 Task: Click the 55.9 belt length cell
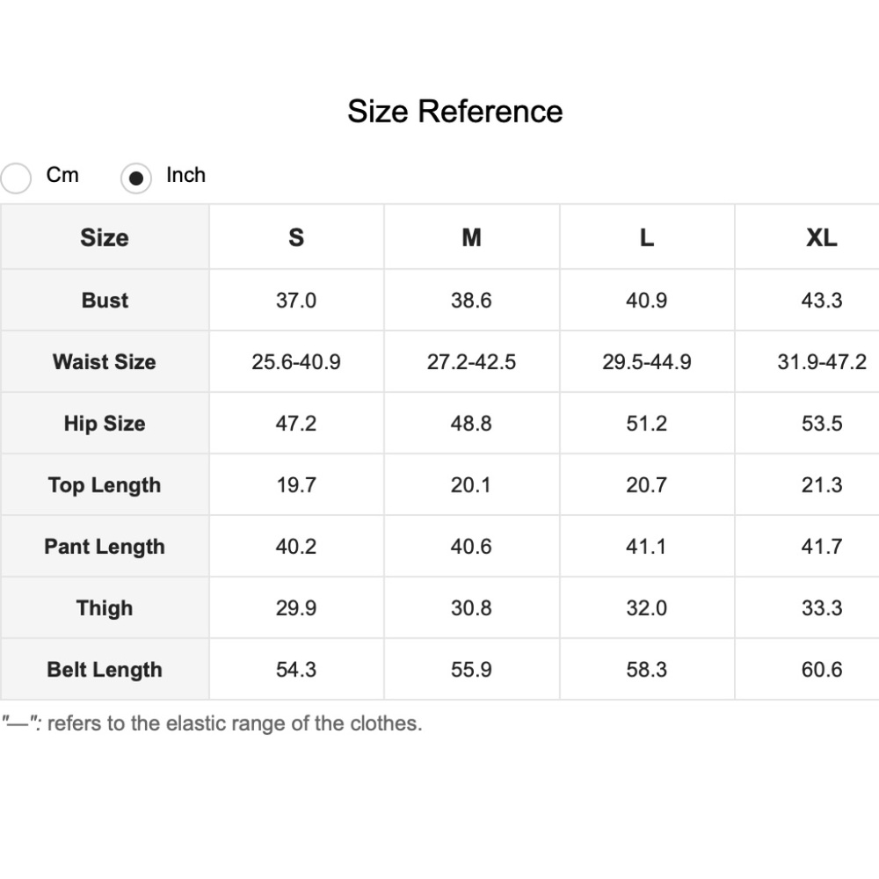pos(471,669)
